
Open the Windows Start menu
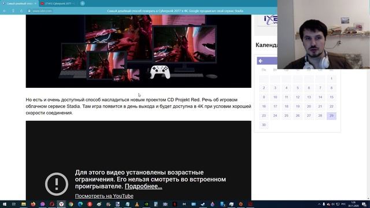click(x=5, y=204)
